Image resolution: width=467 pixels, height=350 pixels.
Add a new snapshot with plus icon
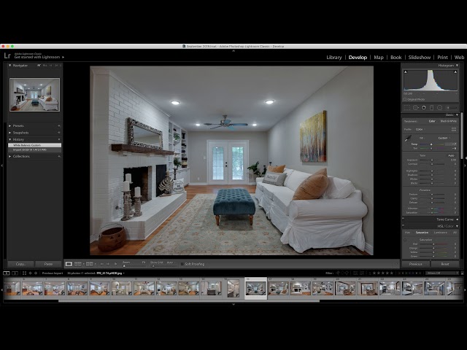(x=59, y=133)
